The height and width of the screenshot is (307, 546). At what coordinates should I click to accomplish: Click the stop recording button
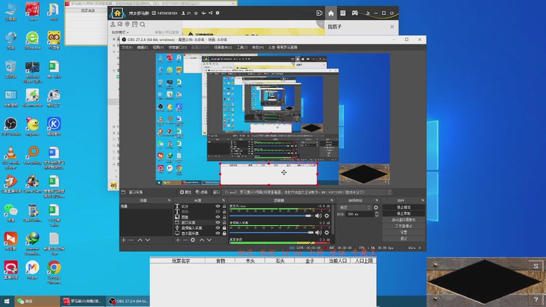click(x=403, y=214)
